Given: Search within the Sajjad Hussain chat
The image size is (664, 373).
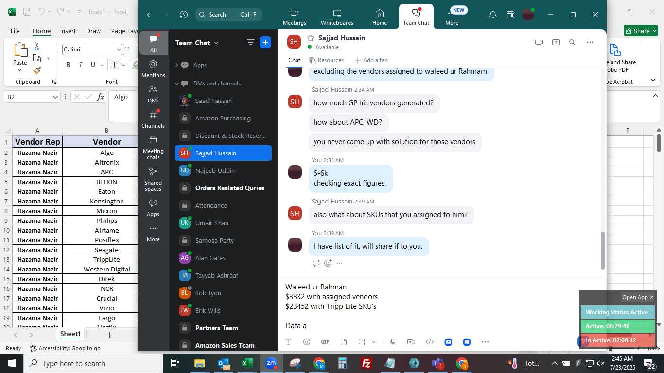Looking at the screenshot, I should (572, 42).
